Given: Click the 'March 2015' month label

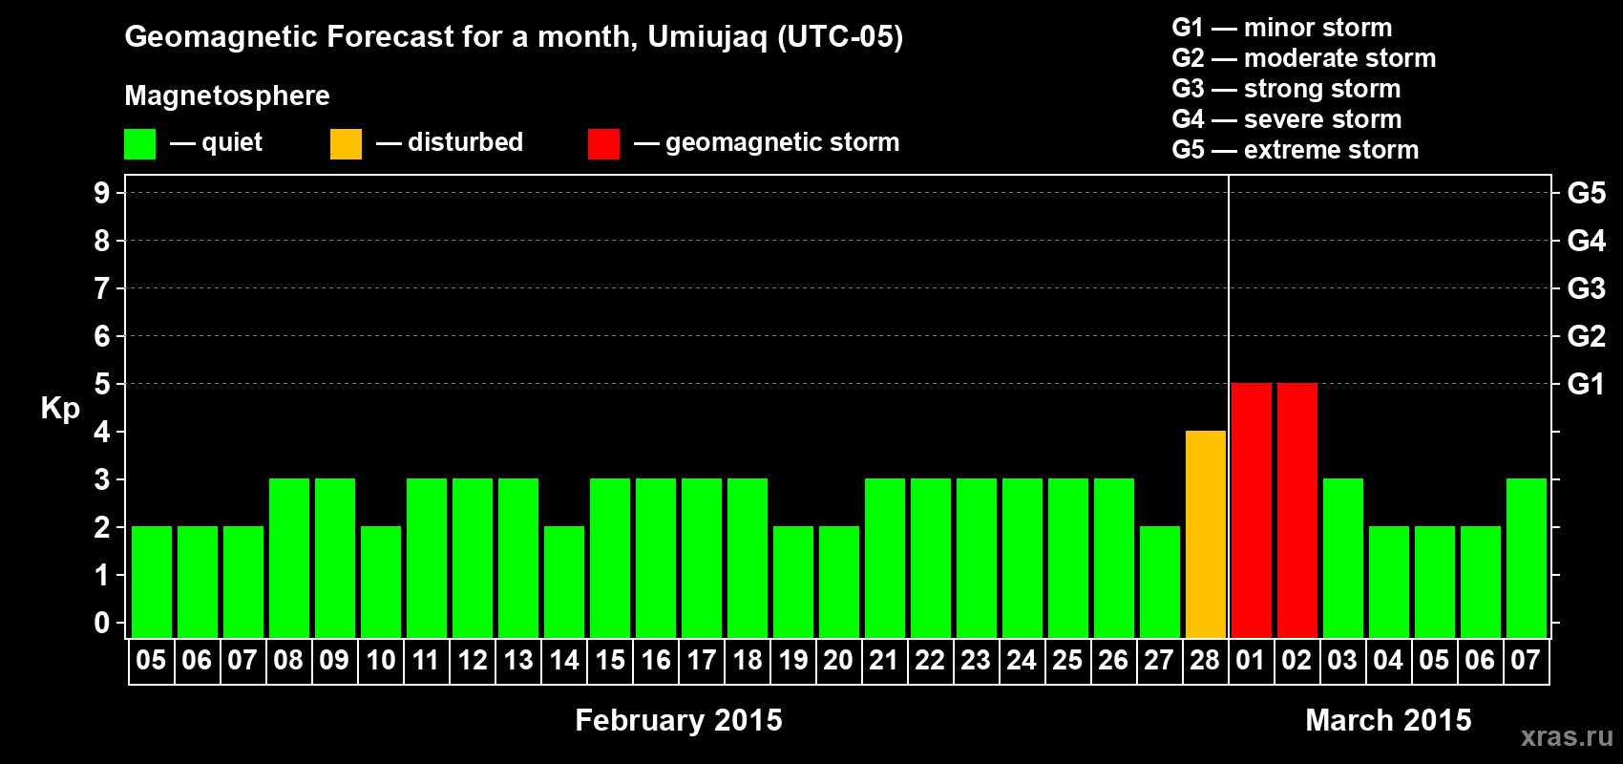Looking at the screenshot, I should pyautogui.click(x=1388, y=720).
